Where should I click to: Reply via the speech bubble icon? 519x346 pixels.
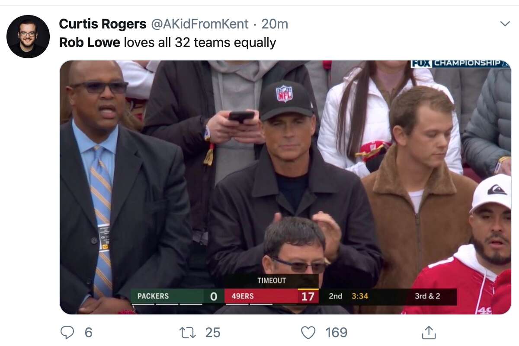(x=67, y=333)
